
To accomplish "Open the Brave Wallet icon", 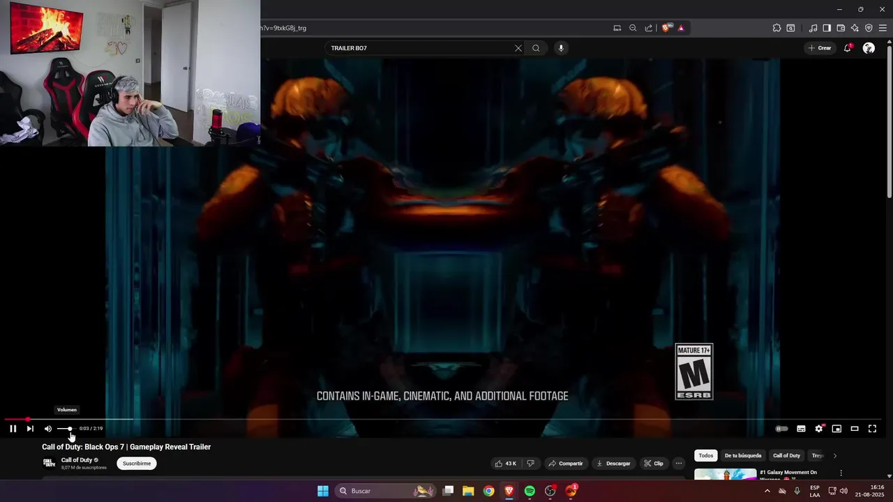I will click(841, 28).
